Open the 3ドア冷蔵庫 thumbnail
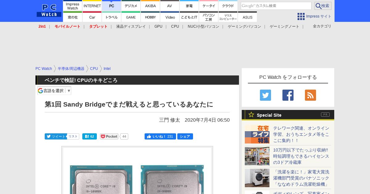Image resolution: width=370 pixels, height=194 pixels. [x=257, y=156]
